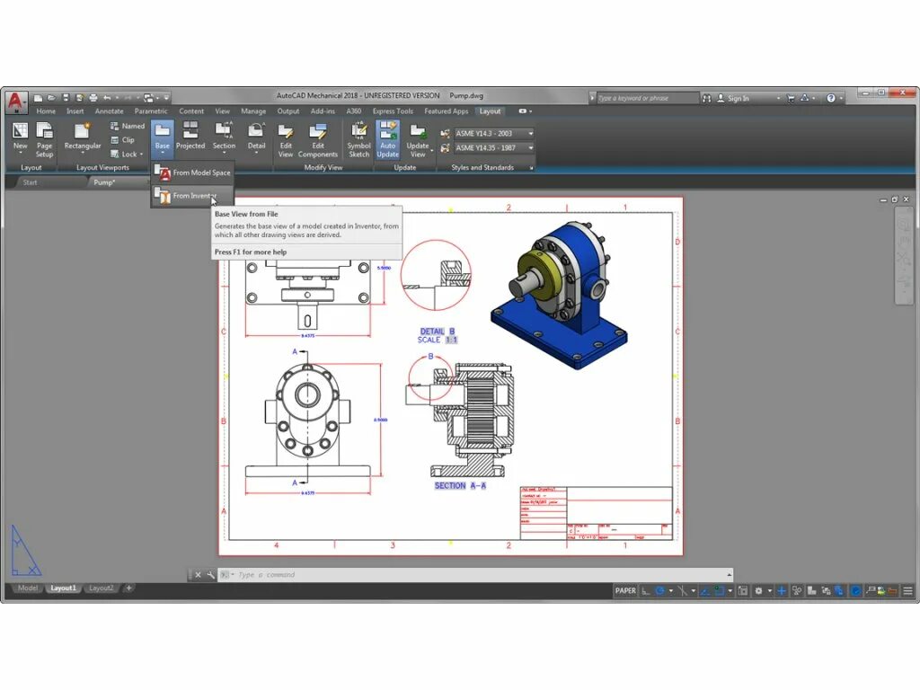Image resolution: width=920 pixels, height=690 pixels.
Task: Click the New layout icon
Action: click(20, 137)
